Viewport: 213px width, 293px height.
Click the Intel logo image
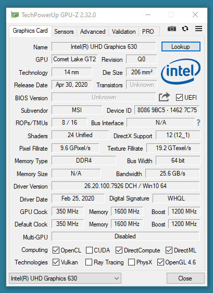click(x=181, y=72)
